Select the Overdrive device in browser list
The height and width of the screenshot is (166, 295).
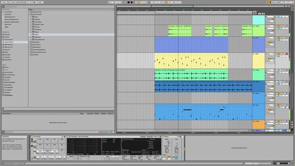tap(38, 30)
